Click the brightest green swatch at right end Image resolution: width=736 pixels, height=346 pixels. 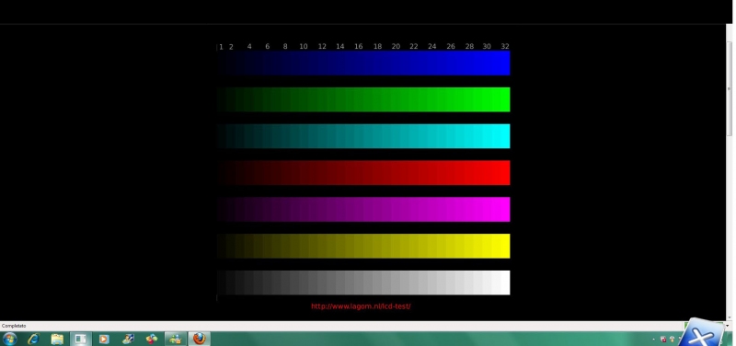(x=505, y=99)
